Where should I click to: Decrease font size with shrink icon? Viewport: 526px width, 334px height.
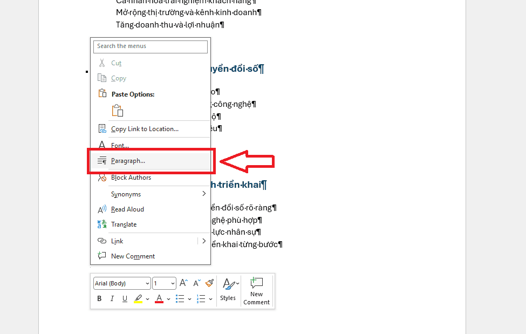197,283
